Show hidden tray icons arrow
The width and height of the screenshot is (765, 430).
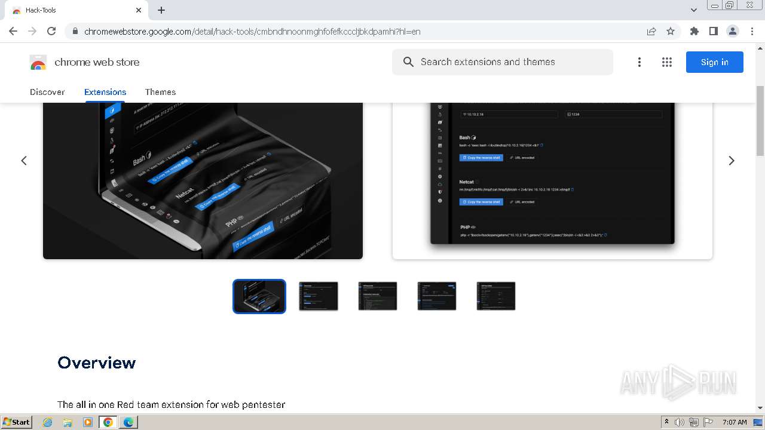click(666, 422)
